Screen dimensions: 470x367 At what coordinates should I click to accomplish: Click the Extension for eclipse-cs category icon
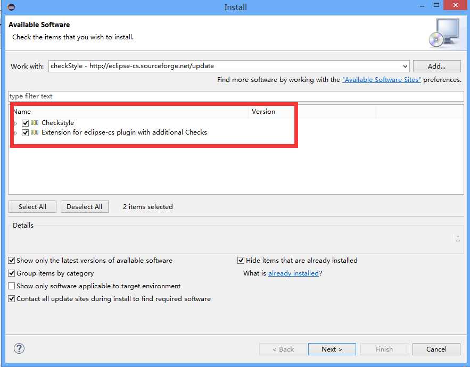click(x=35, y=132)
